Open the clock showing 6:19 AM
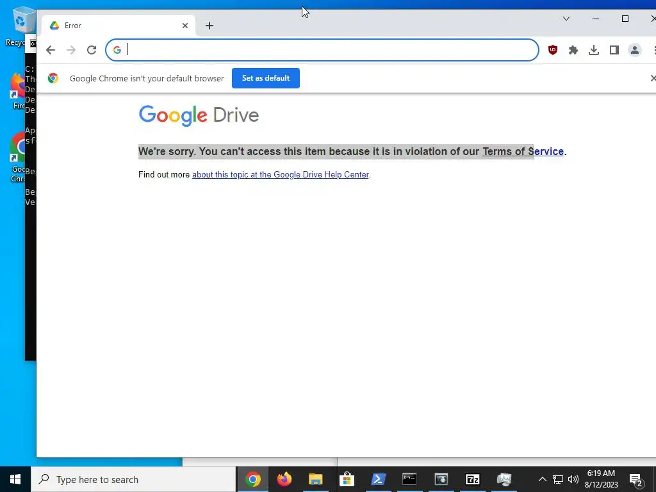The width and height of the screenshot is (656, 492). click(601, 479)
